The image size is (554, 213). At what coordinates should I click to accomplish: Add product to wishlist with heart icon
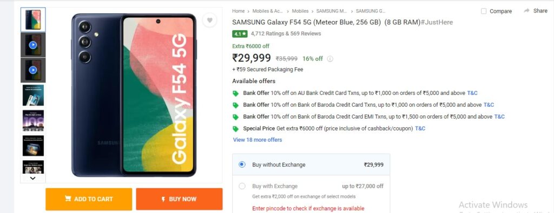[209, 20]
